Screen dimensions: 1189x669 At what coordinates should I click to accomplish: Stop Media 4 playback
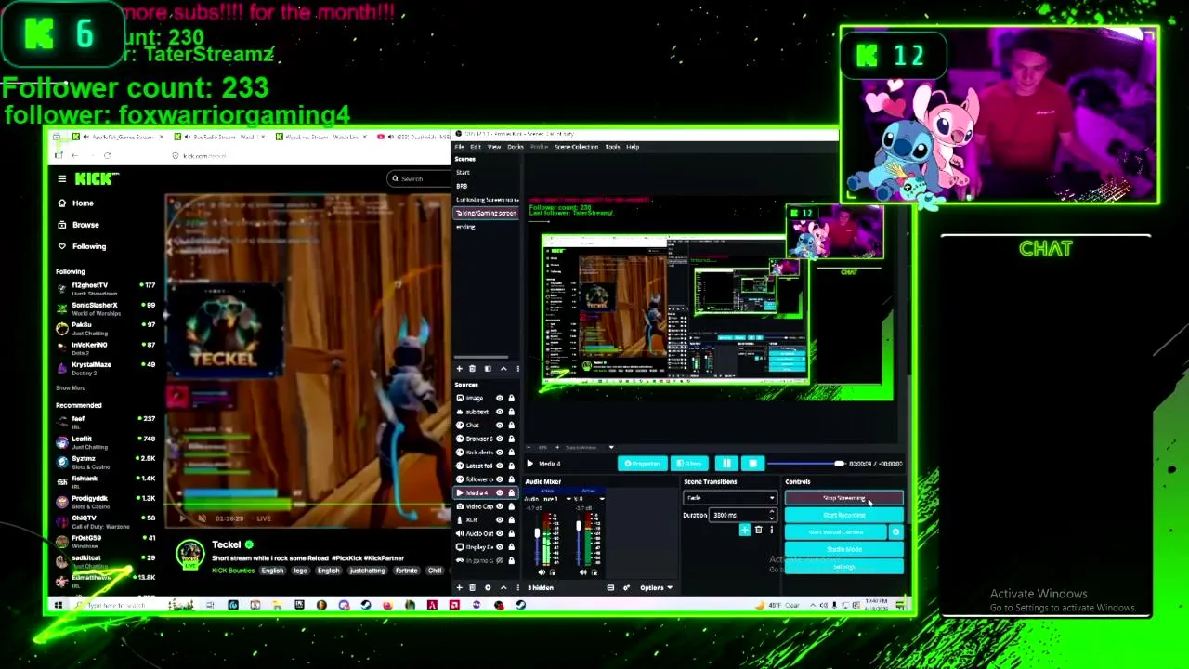coord(752,464)
